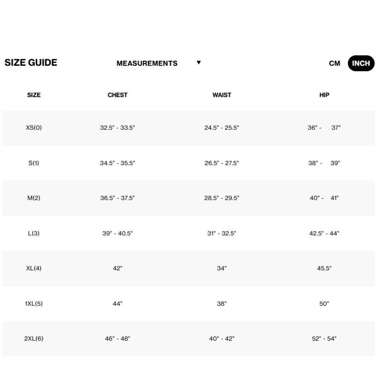Click the WAIST column header
The height and width of the screenshot is (386, 386).
[222, 95]
